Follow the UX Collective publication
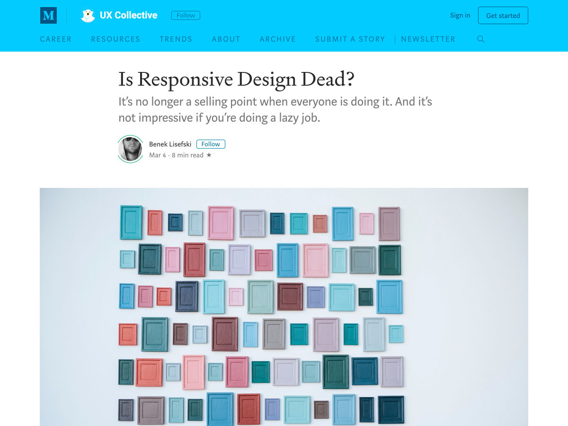 coord(186,16)
